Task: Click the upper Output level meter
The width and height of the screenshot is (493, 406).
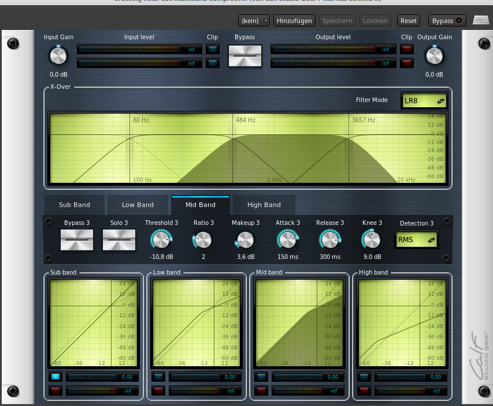Action: [333, 49]
